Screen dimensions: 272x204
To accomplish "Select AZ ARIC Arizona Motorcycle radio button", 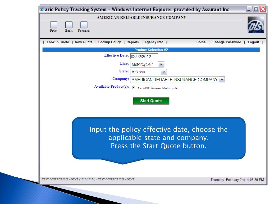I will coord(133,87).
